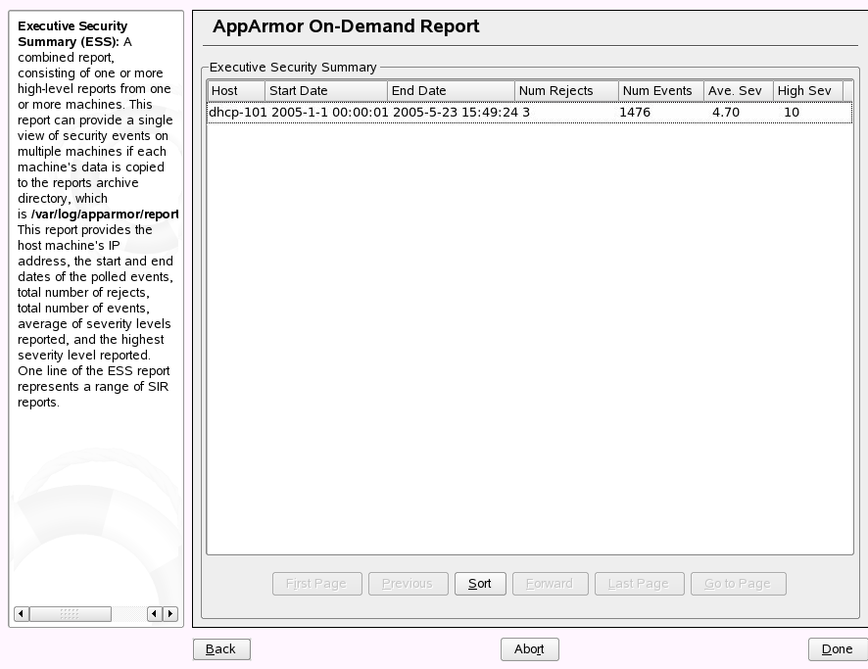The width and height of the screenshot is (868, 669).
Task: Click the /var/log/apparmor/report path text
Action: [105, 215]
